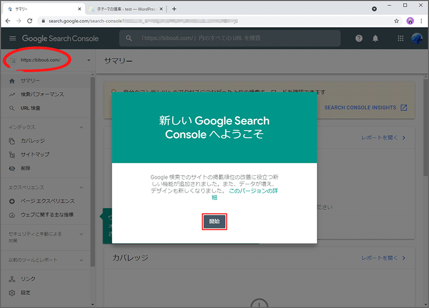
Task: Bookmark this page with the star
Action: pos(396,21)
